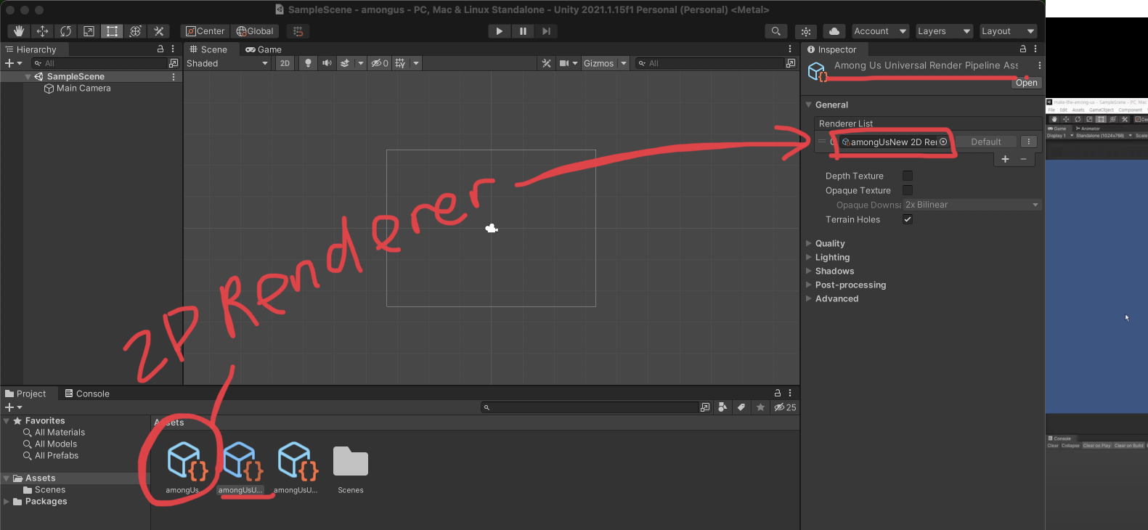Add renderer with plus button
The height and width of the screenshot is (530, 1148).
pos(1005,159)
